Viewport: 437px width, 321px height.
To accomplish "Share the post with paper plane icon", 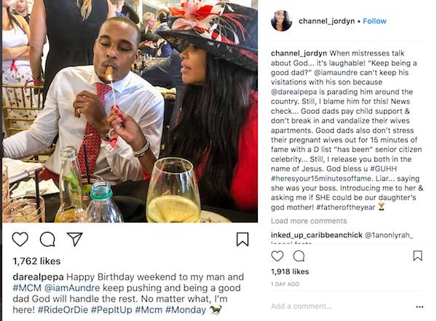I will pos(75,239).
